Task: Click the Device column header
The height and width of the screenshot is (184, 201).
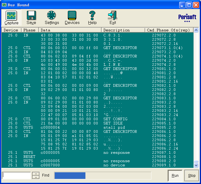Action: pyautogui.click(x=11, y=30)
